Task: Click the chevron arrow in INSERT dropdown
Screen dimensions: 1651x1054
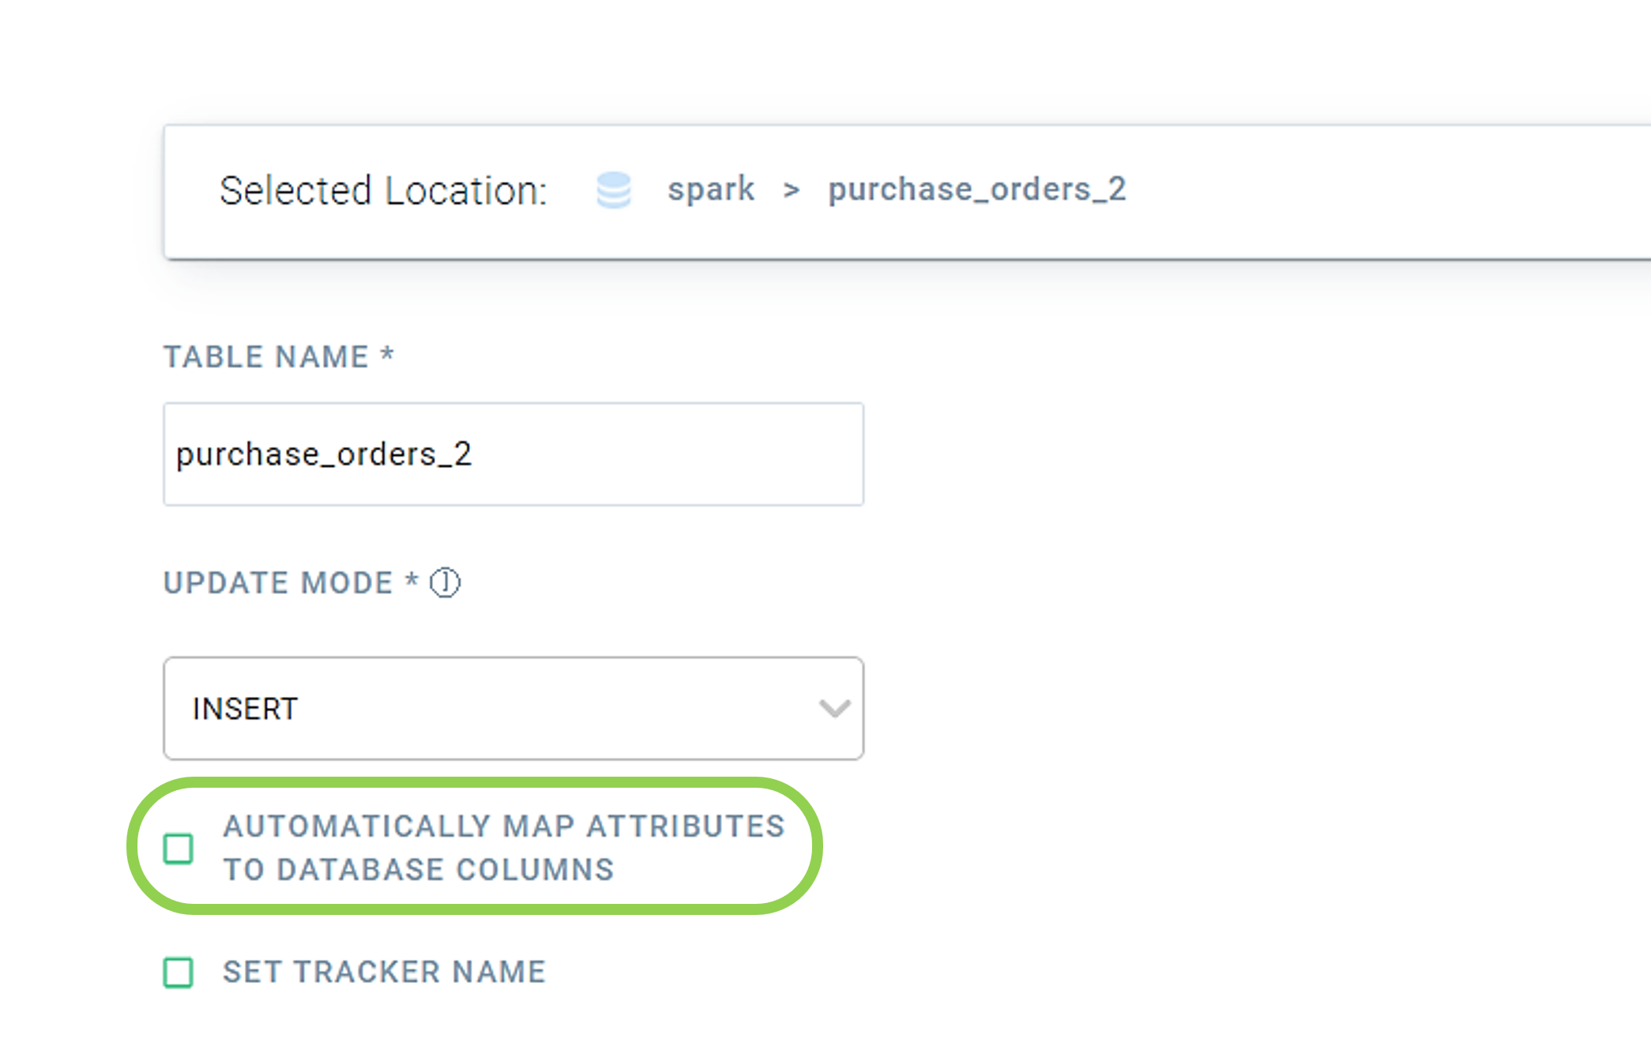Action: coord(834,708)
